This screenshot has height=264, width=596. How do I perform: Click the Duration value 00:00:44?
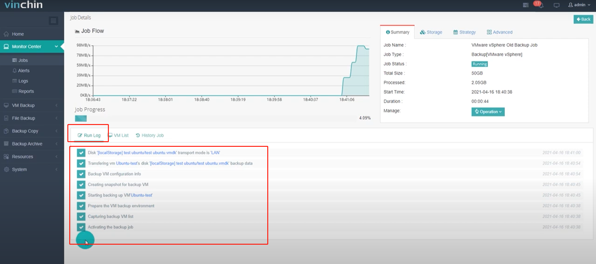[x=480, y=101]
